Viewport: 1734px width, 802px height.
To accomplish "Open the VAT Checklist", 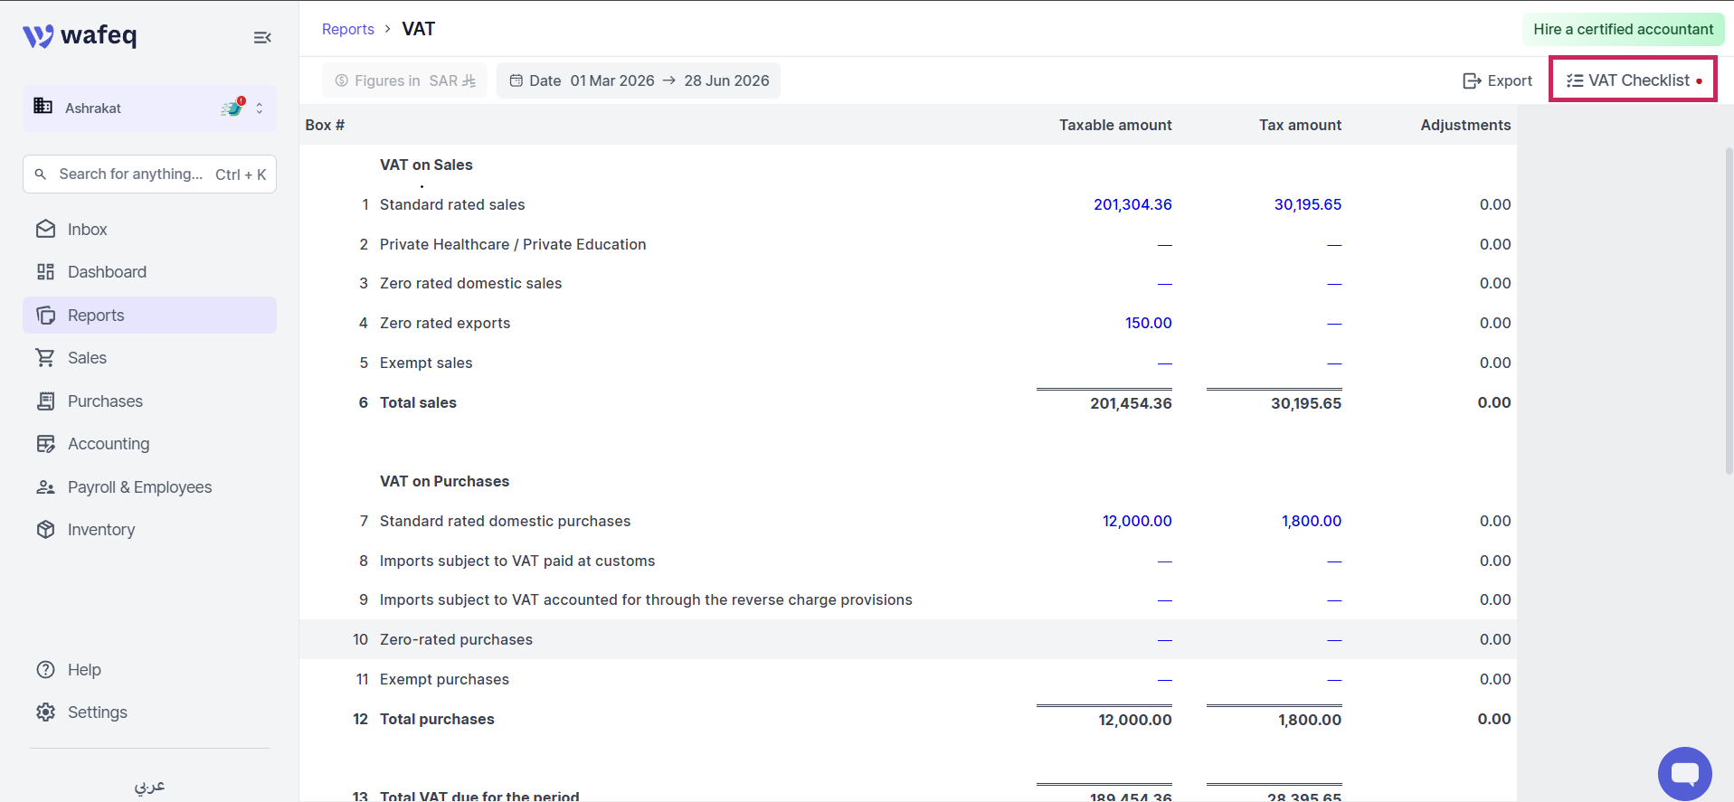I will click(x=1634, y=80).
